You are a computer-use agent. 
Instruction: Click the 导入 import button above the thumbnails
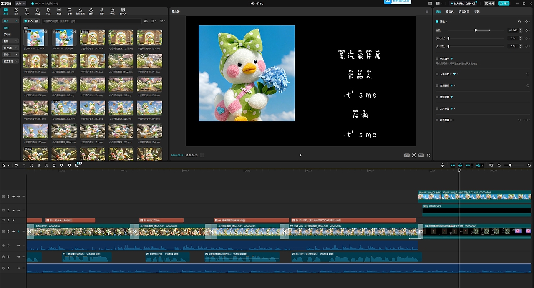(28, 21)
